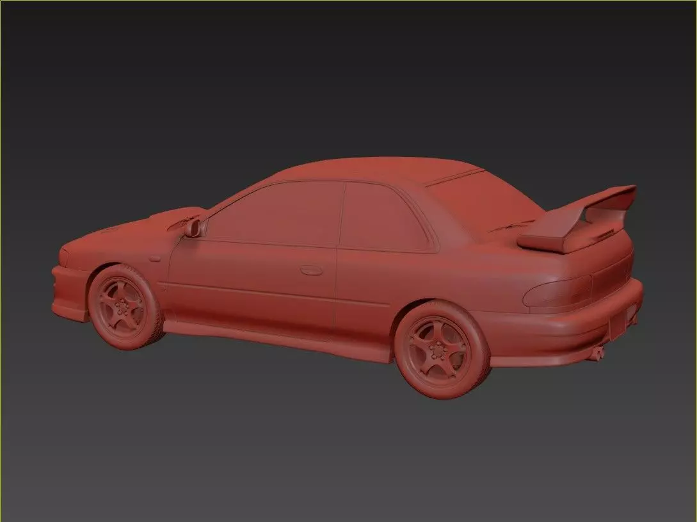Click the car's roof panel
Image resolution: width=697 pixels, height=522 pixels.
[378, 170]
